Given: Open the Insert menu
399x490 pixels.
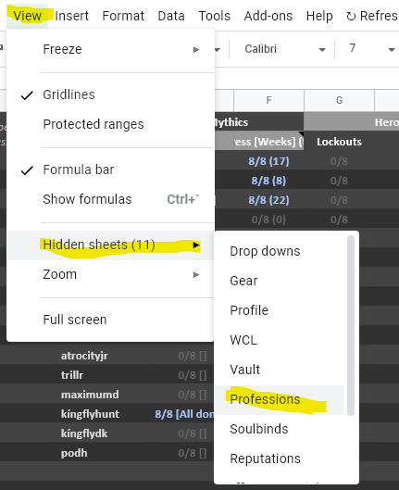Looking at the screenshot, I should (72, 16).
